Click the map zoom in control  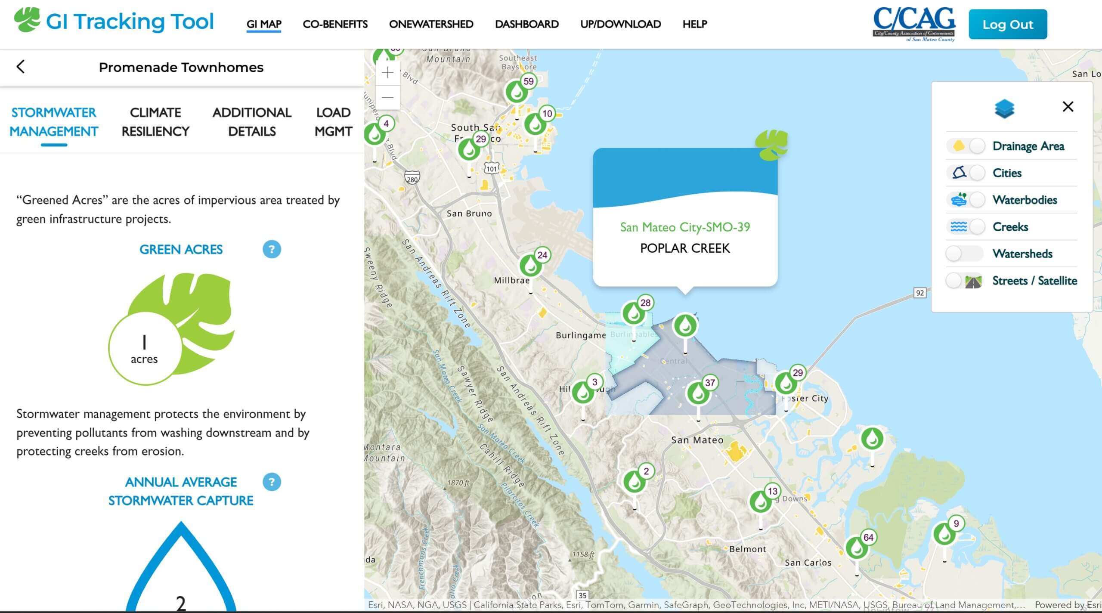pos(387,72)
